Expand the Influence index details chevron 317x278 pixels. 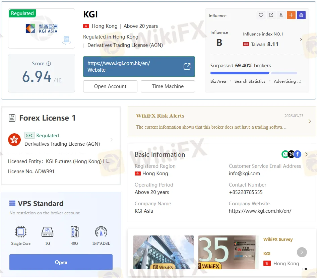pos(301,40)
